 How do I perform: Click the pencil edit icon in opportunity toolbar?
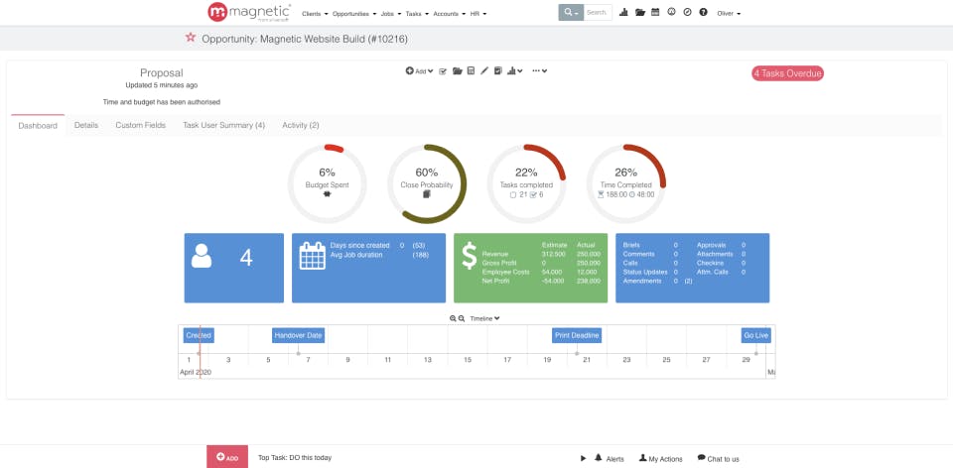point(484,71)
